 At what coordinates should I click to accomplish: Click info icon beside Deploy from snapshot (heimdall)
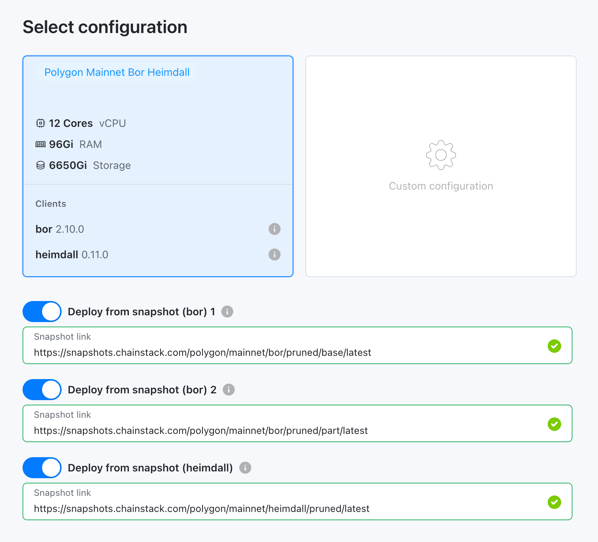point(245,468)
